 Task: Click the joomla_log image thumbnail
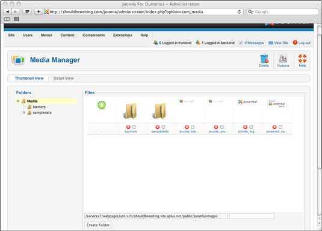(247, 101)
